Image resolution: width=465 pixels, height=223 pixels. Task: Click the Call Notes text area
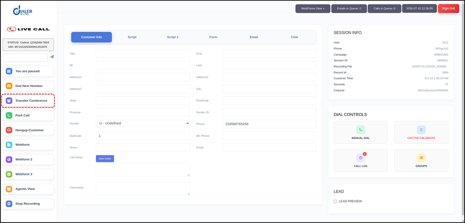click(x=143, y=170)
